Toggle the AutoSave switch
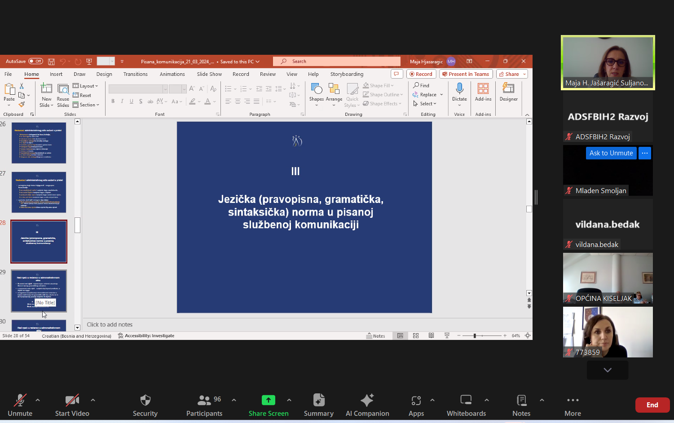 [35, 62]
